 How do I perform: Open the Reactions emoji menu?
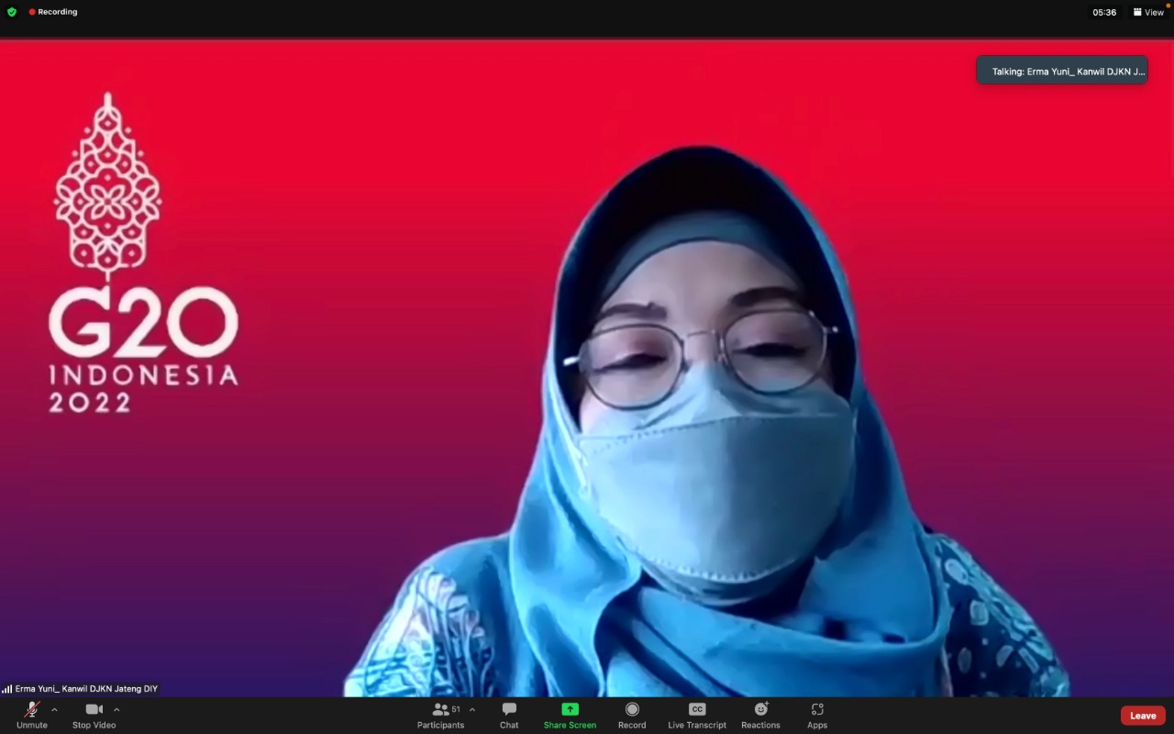[760, 715]
